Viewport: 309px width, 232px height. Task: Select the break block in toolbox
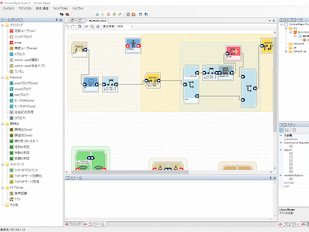[21, 43]
